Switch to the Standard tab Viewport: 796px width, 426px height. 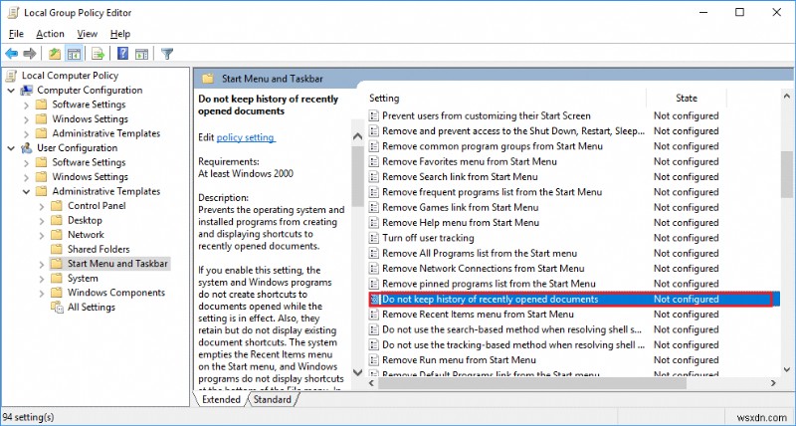pyautogui.click(x=272, y=399)
